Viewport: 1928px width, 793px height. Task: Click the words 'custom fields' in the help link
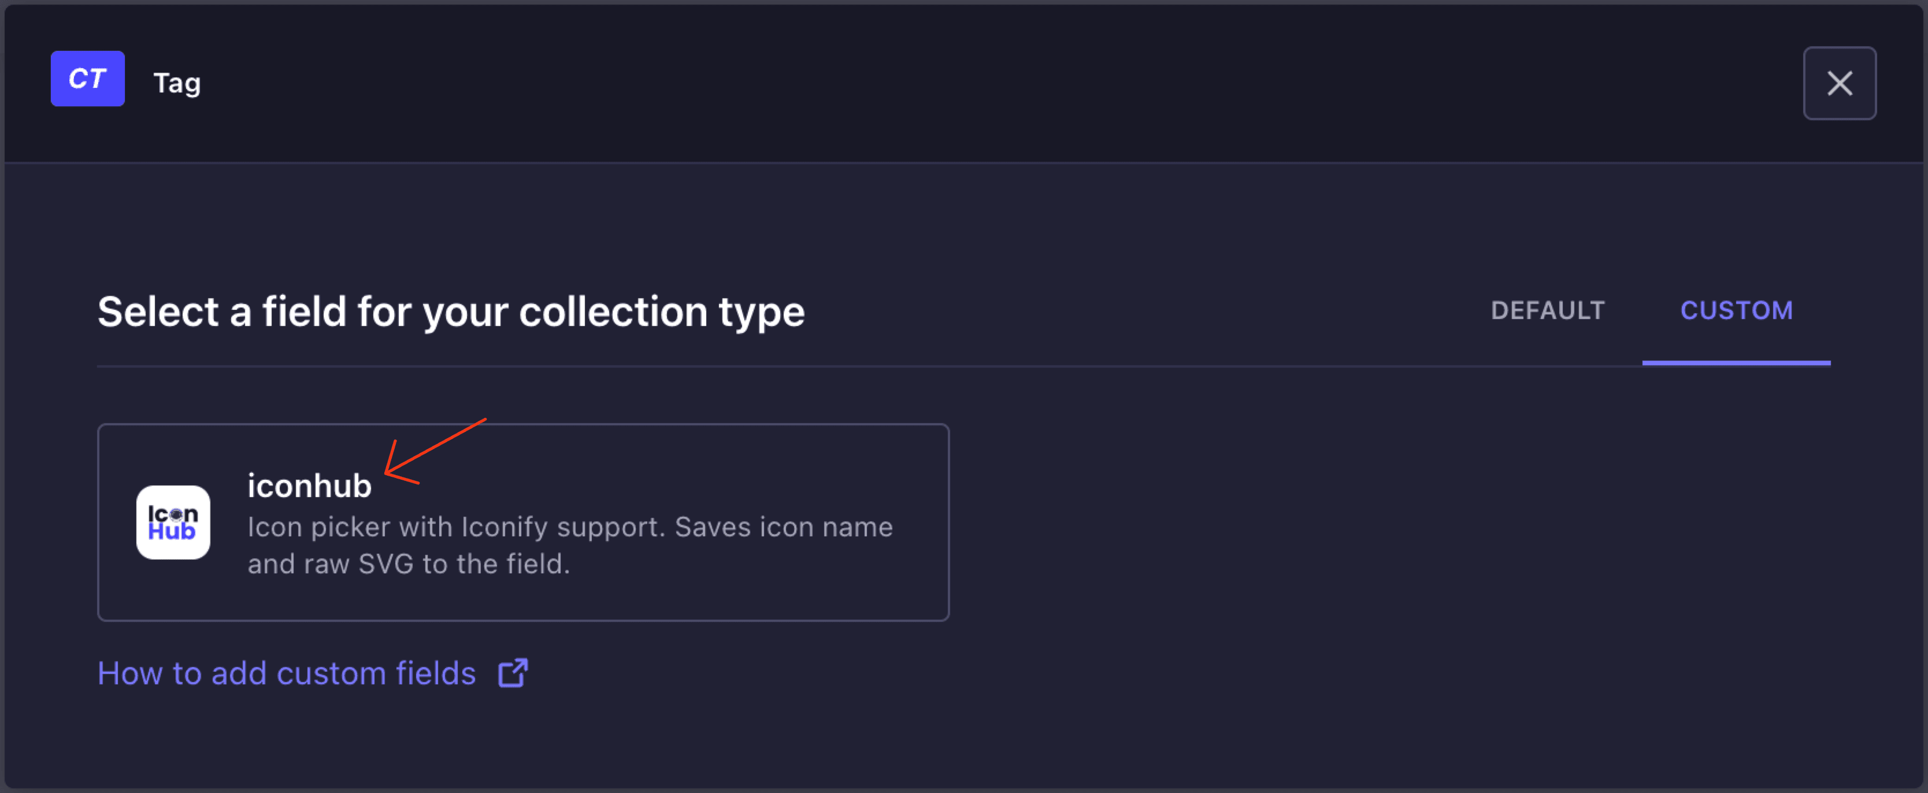(376, 673)
